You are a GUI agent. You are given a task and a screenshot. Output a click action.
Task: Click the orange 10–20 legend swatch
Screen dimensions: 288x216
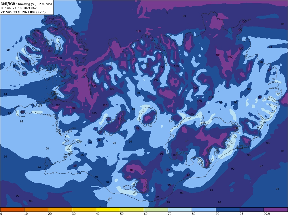click(36, 210)
